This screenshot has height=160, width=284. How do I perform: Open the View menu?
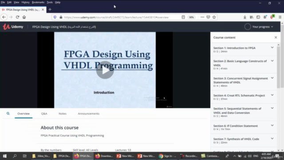pyautogui.click(x=16, y=2)
